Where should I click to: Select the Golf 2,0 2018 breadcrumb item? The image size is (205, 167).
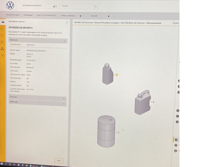coord(47,15)
